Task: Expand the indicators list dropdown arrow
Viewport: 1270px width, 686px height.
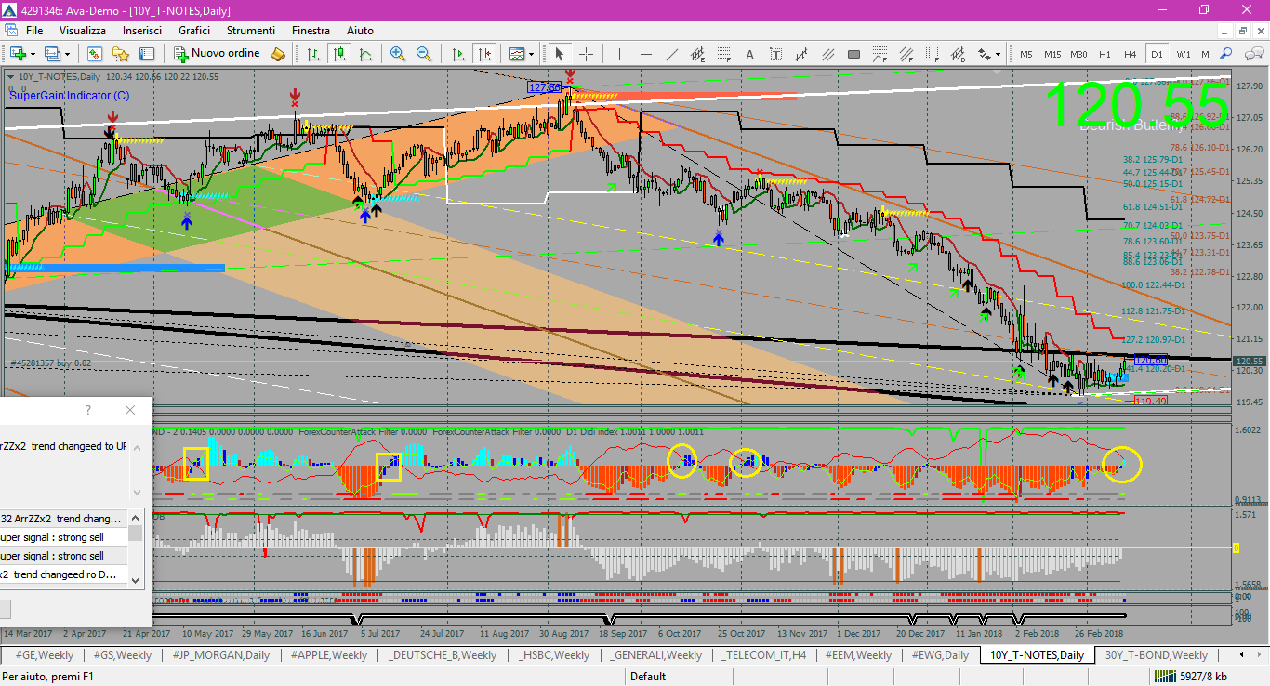Action: point(531,54)
